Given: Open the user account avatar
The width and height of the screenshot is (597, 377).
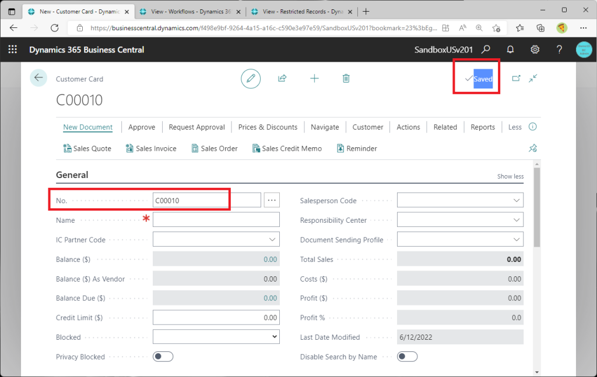Looking at the screenshot, I should click(x=584, y=49).
